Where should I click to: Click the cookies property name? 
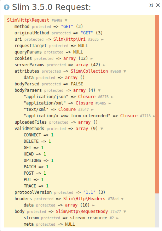tap(23, 58)
